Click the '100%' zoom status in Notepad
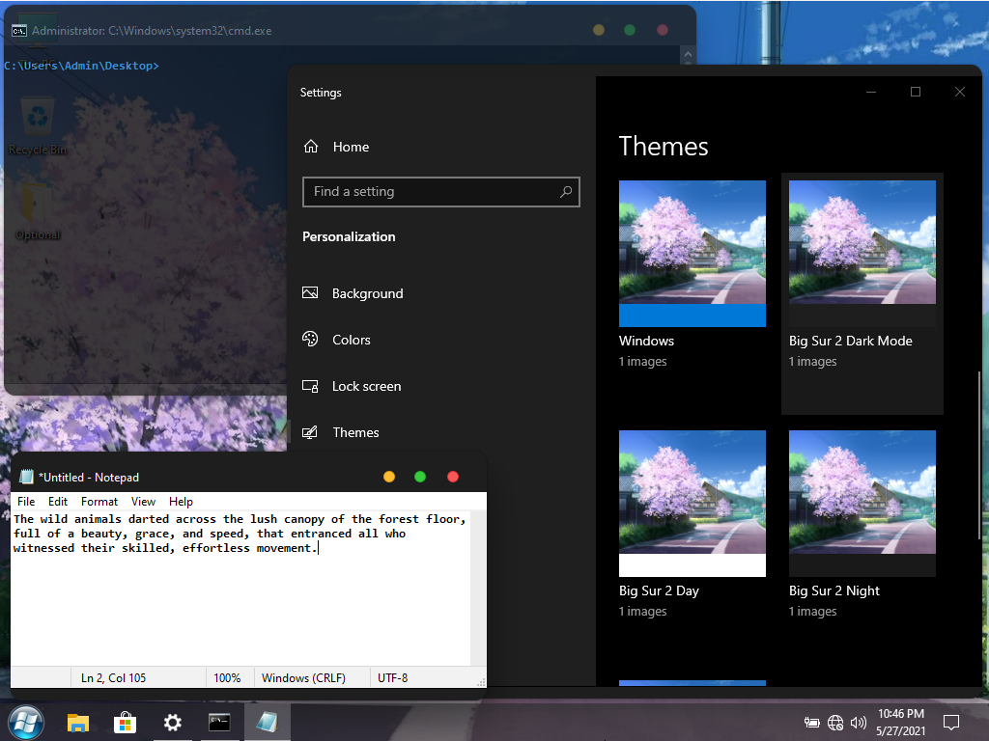This screenshot has height=741, width=989. click(x=227, y=678)
